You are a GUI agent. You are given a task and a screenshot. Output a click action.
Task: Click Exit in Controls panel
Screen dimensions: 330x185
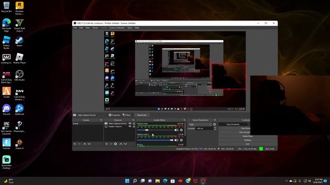[247, 144]
